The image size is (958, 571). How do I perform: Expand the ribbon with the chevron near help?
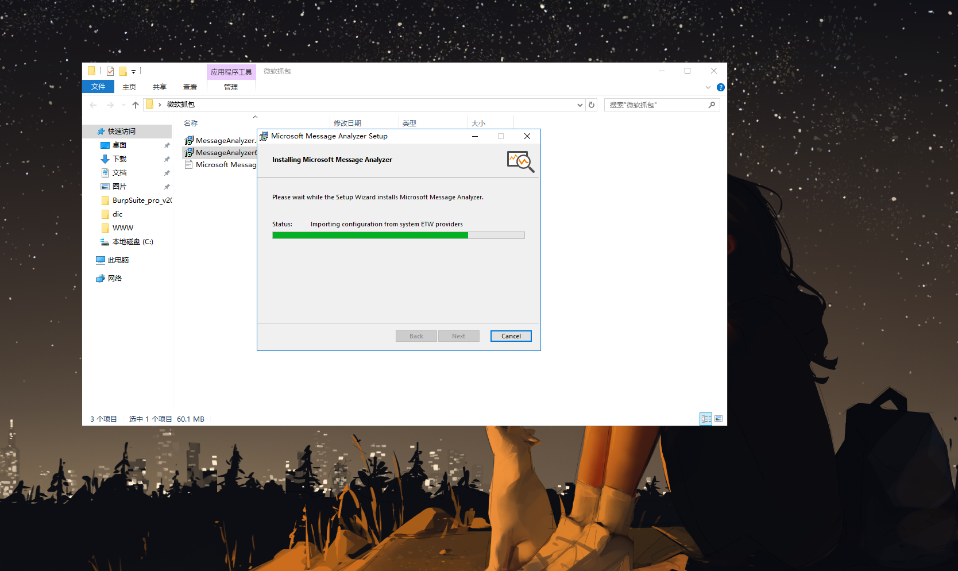point(708,87)
